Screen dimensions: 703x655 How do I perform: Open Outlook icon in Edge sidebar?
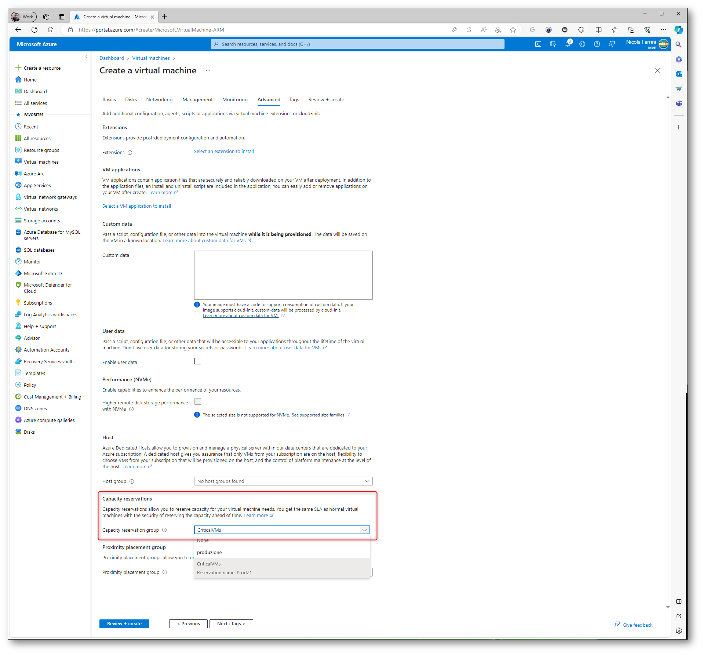(679, 74)
